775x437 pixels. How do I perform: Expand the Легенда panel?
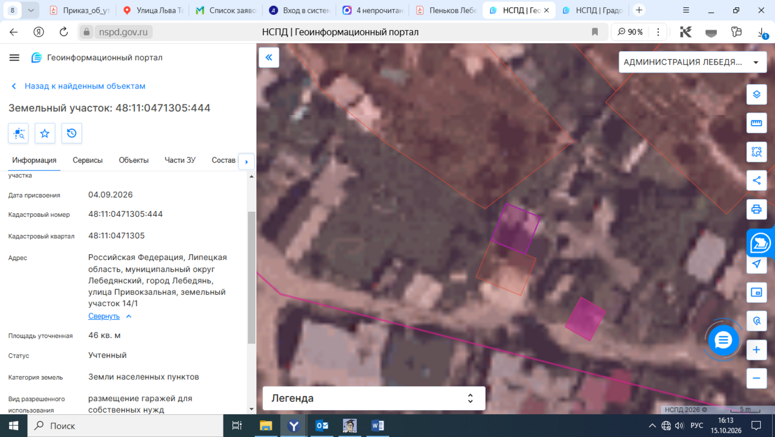pos(374,398)
